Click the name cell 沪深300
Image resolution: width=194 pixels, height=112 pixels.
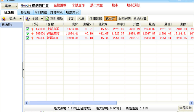pyautogui.click(x=52, y=38)
